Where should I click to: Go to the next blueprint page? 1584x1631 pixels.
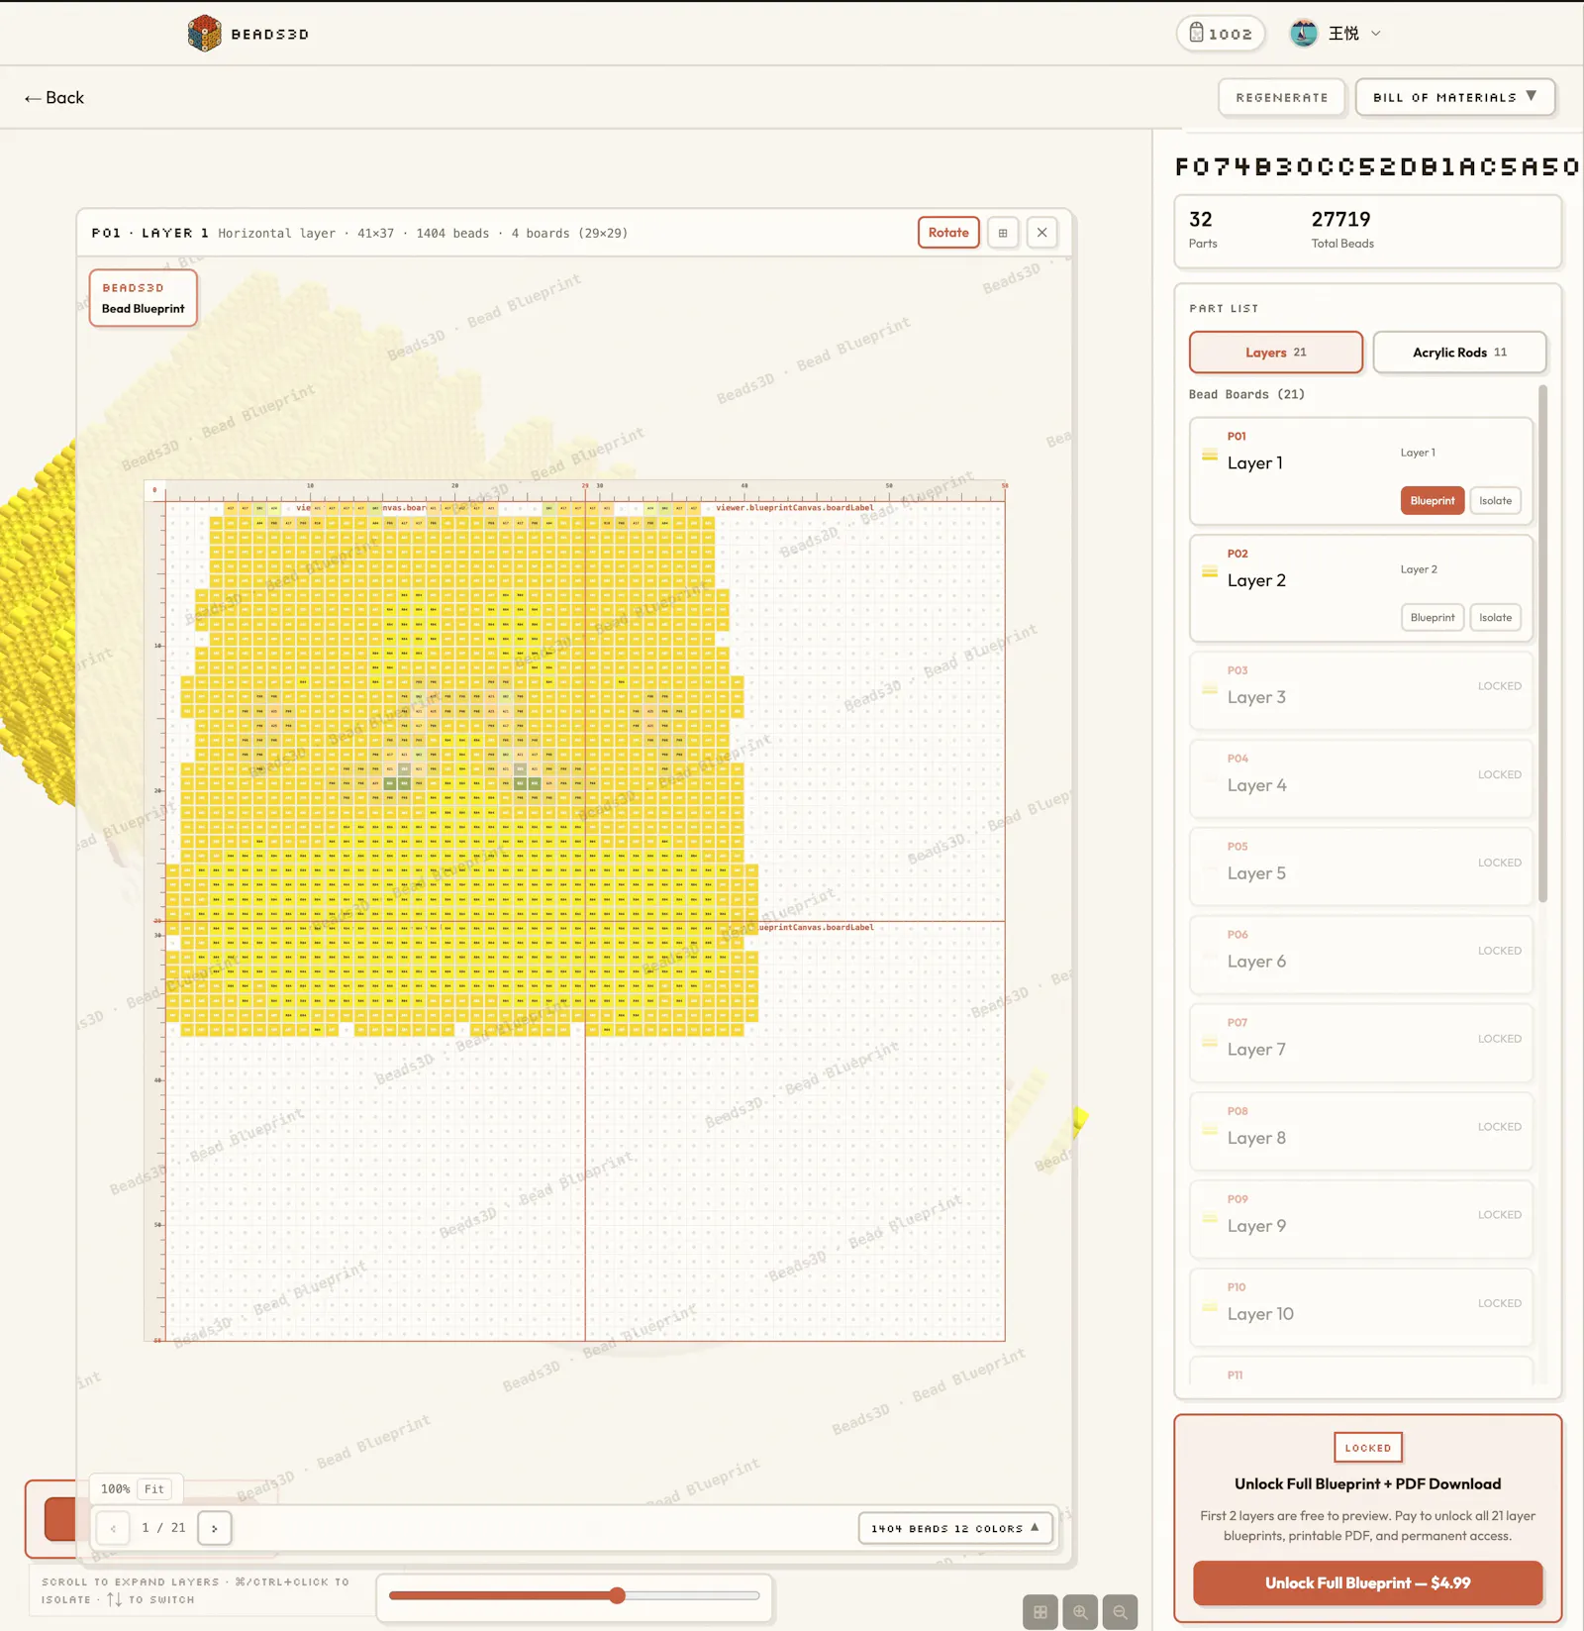[214, 1528]
